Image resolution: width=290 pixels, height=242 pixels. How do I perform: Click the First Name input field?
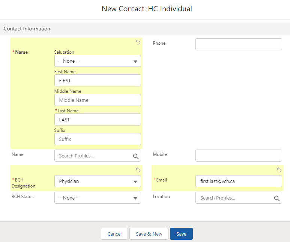[98, 80]
